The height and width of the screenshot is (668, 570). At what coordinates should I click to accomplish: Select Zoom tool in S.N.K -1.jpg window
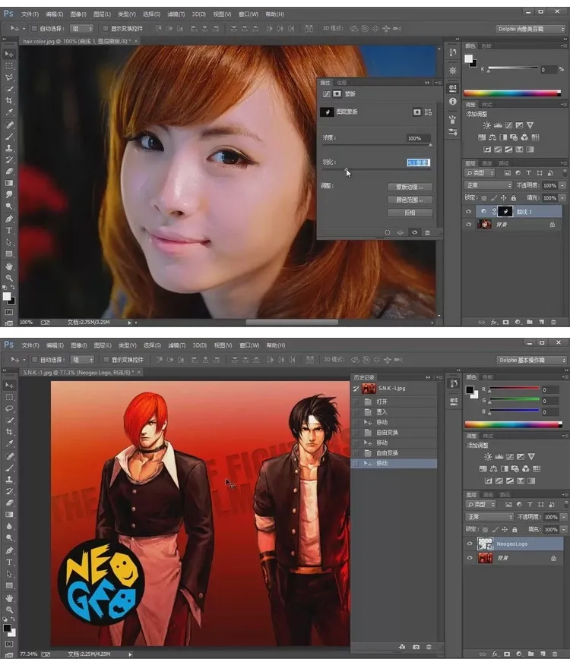[9, 610]
